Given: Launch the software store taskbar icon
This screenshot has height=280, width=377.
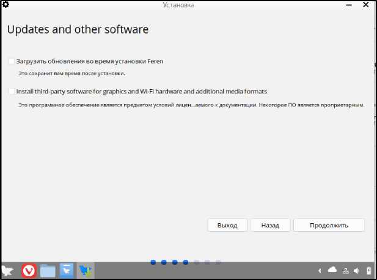Looking at the screenshot, I should coord(67,271).
